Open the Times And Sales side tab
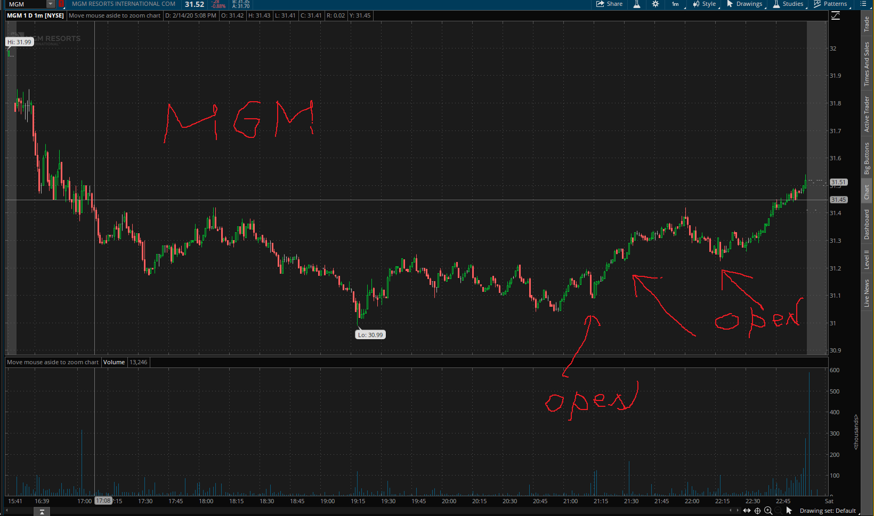Viewport: 874px width, 516px height. [x=867, y=64]
